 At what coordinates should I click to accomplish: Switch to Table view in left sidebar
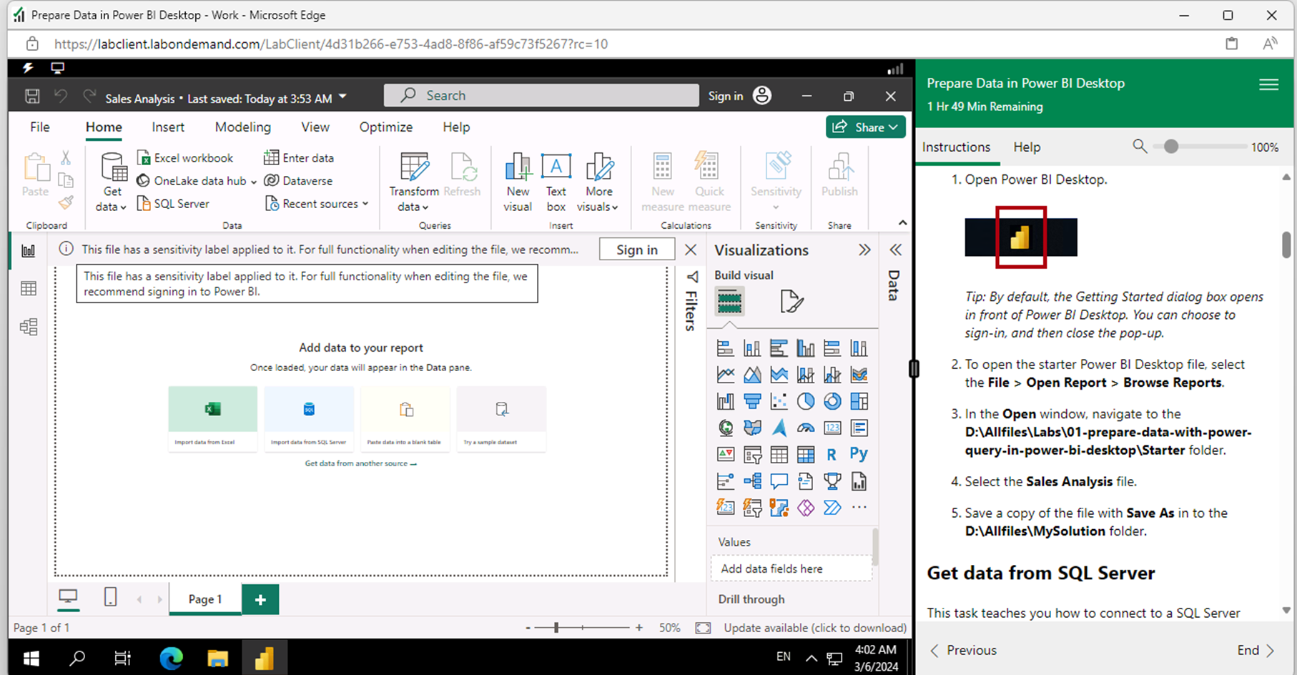click(29, 289)
